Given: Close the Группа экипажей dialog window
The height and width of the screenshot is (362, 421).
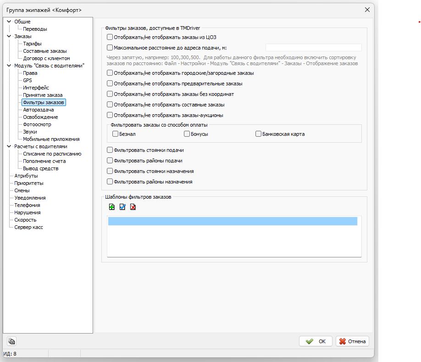Looking at the screenshot, I should coord(367,10).
